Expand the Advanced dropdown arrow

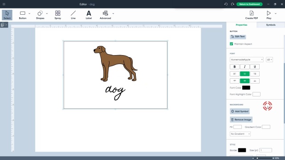tap(113, 13)
